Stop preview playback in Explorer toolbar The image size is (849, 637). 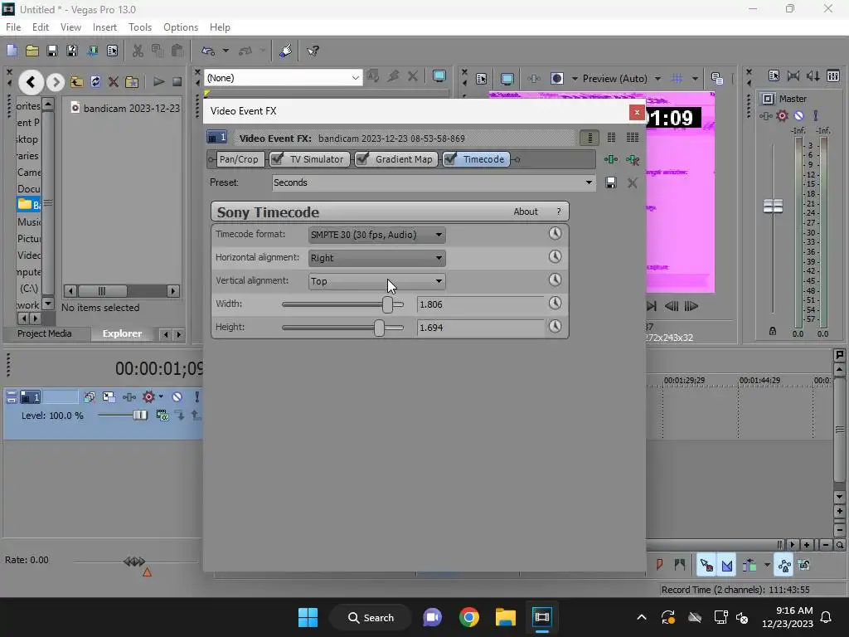pyautogui.click(x=177, y=82)
